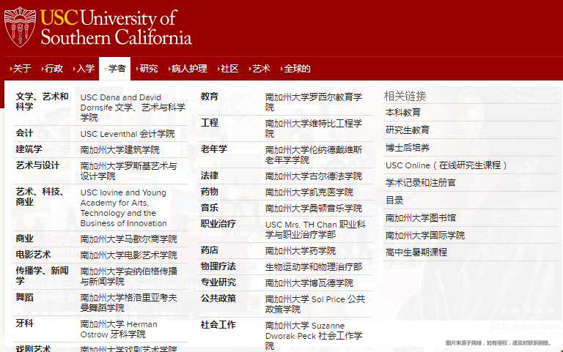Click the 艺术、科技、商业 category label
The image size is (563, 352).
[40, 197]
